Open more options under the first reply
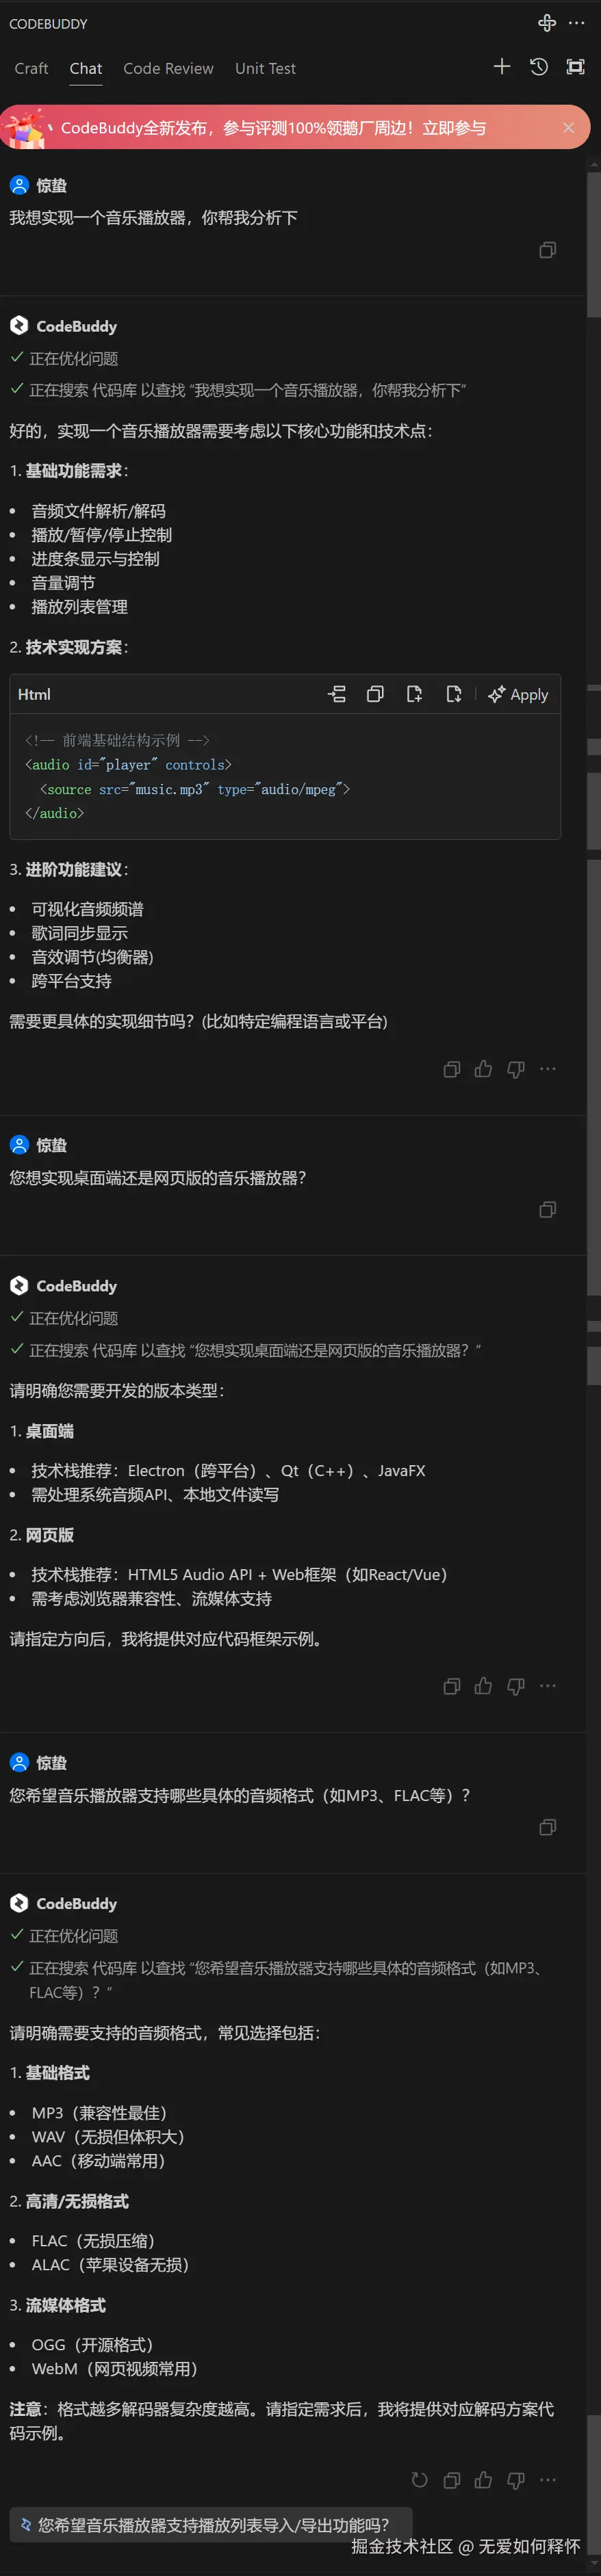The width and height of the screenshot is (601, 2576). tap(548, 1069)
